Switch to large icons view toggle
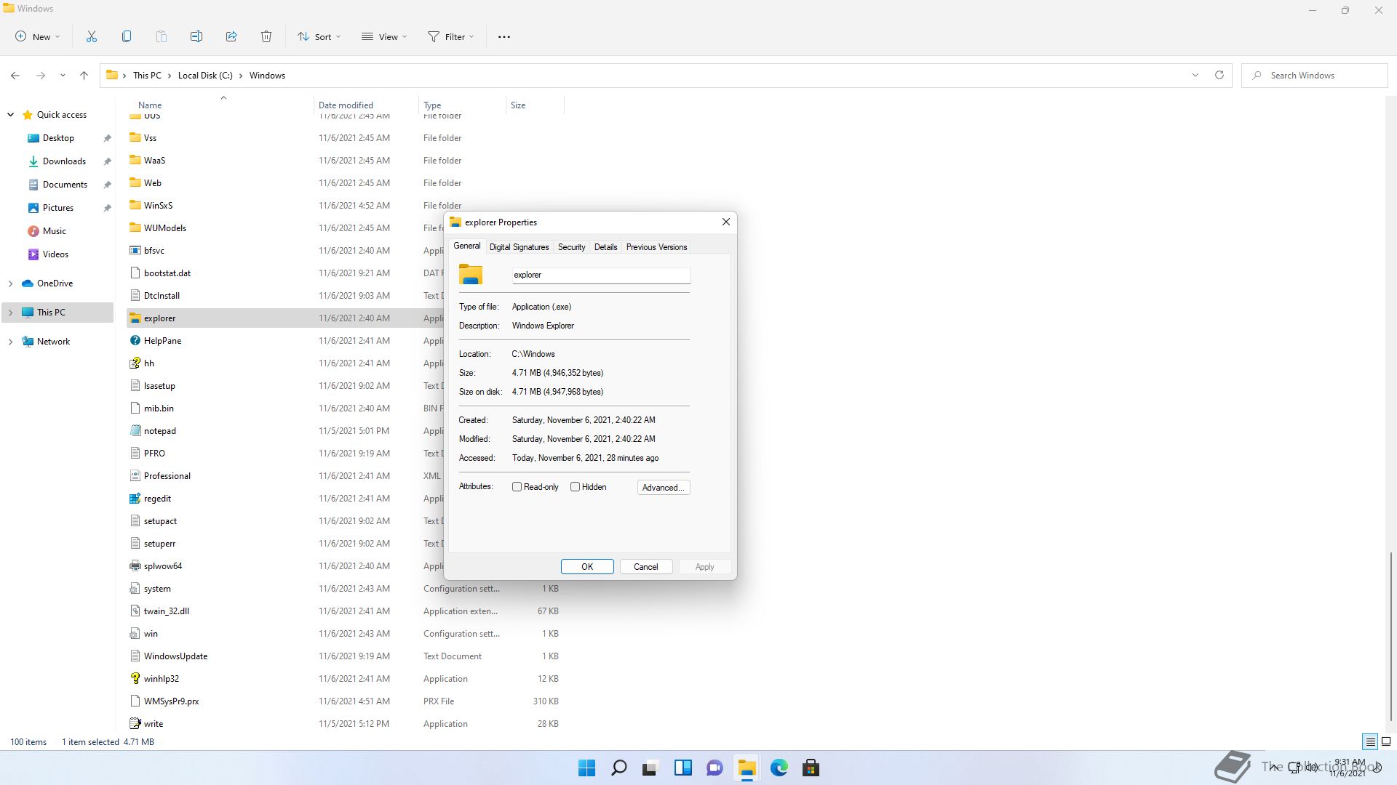Viewport: 1397px width, 785px height. click(x=1386, y=742)
